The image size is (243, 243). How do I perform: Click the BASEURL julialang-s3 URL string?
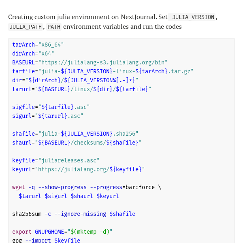[103, 62]
